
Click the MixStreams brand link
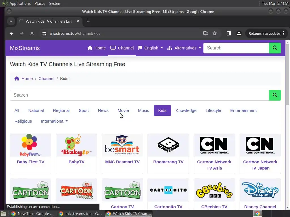click(x=25, y=48)
